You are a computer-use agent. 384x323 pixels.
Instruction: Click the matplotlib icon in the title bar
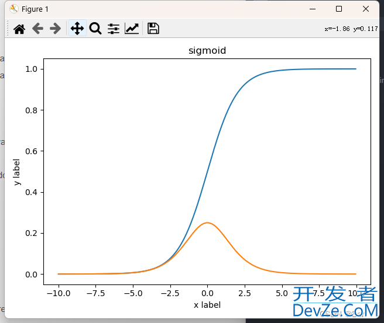14,9
